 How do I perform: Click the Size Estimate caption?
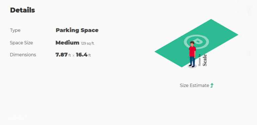pos(194,85)
